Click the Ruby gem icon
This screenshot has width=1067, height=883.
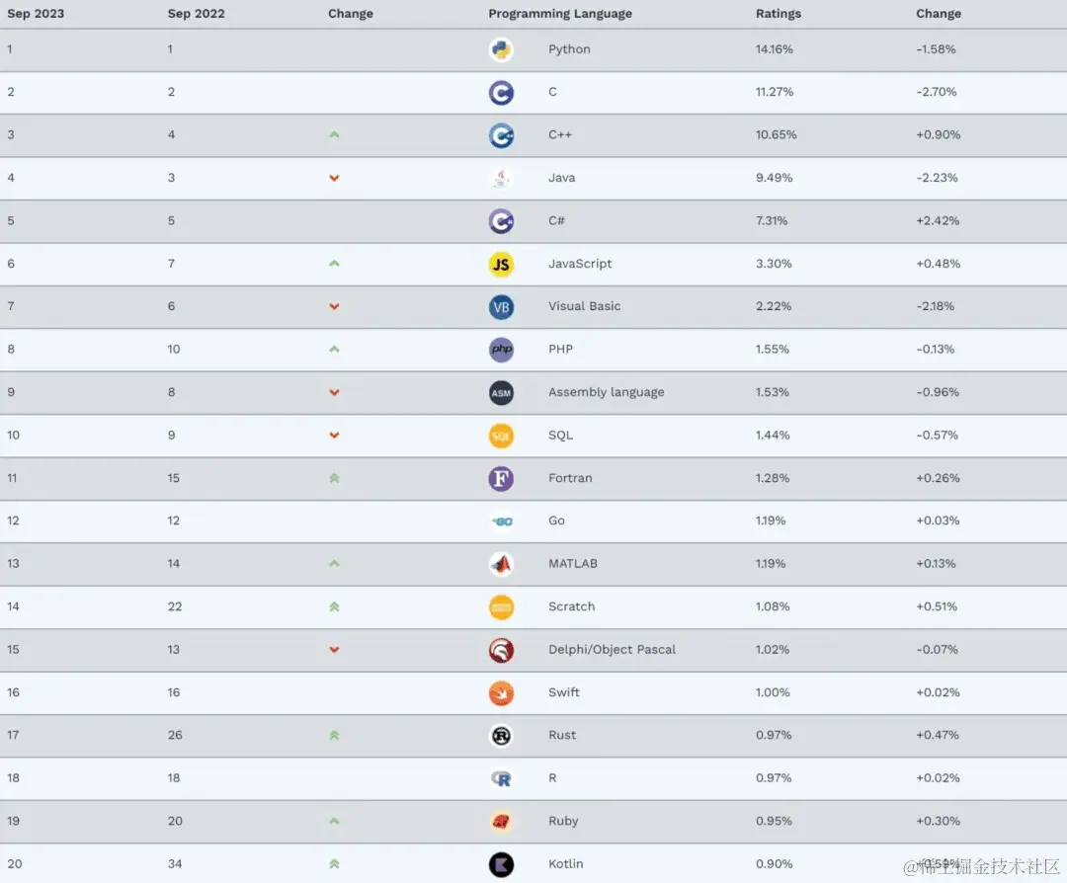tap(501, 821)
